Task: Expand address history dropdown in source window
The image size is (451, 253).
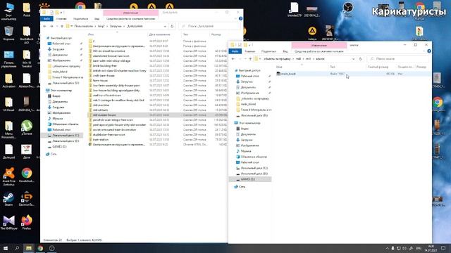Action: [x=353, y=59]
